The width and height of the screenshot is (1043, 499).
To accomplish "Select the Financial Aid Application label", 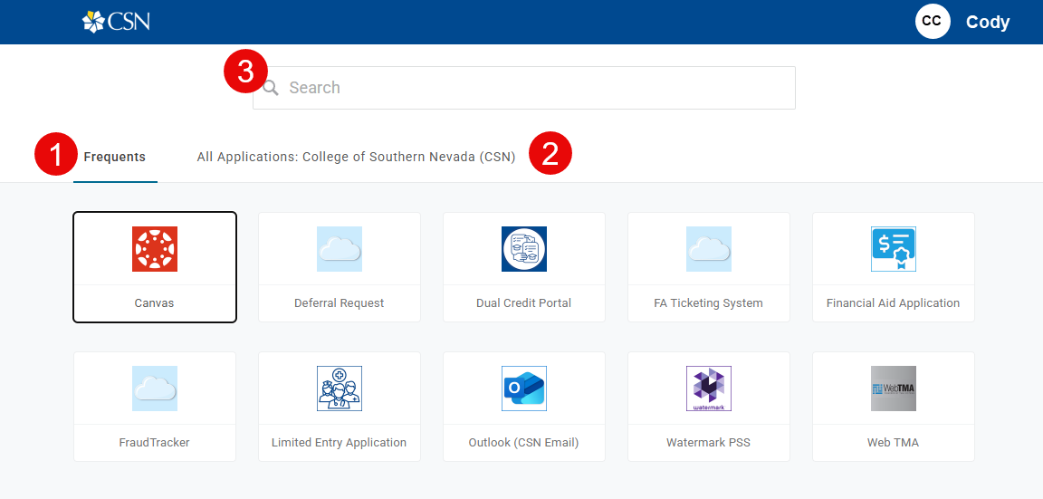I will pyautogui.click(x=894, y=303).
